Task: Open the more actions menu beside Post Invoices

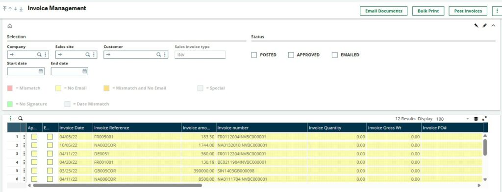Action: (497, 11)
